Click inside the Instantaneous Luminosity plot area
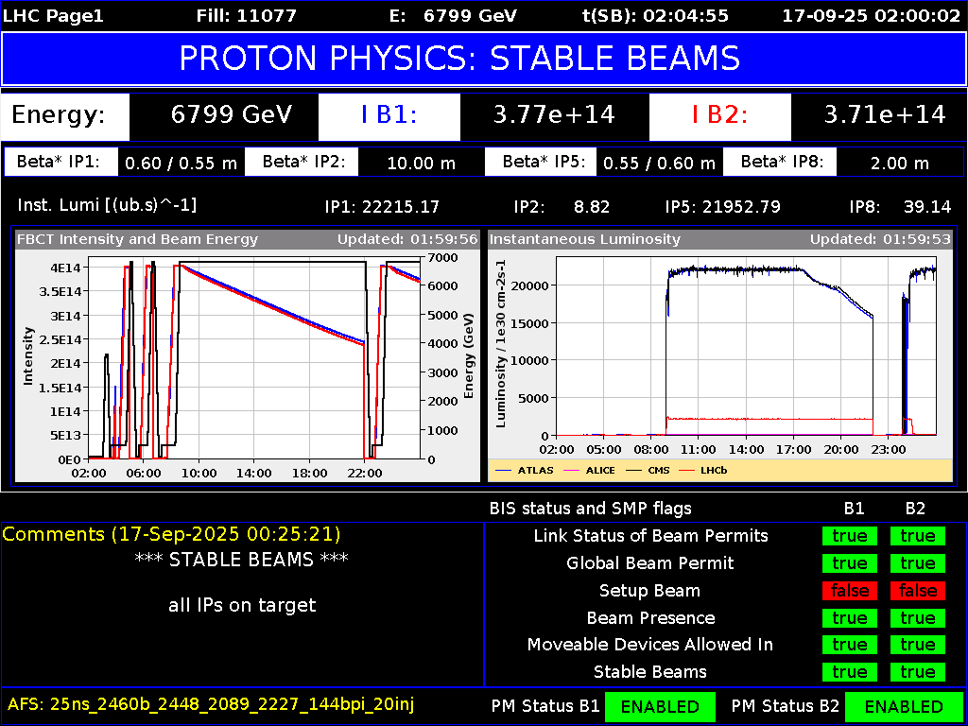 [747, 350]
